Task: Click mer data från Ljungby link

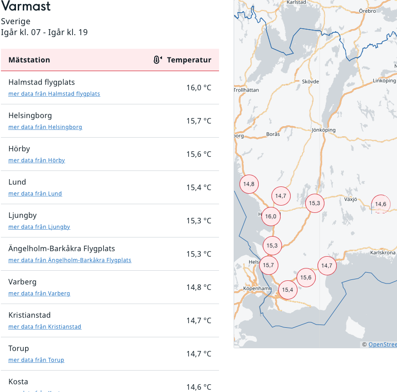Action: [39, 227]
